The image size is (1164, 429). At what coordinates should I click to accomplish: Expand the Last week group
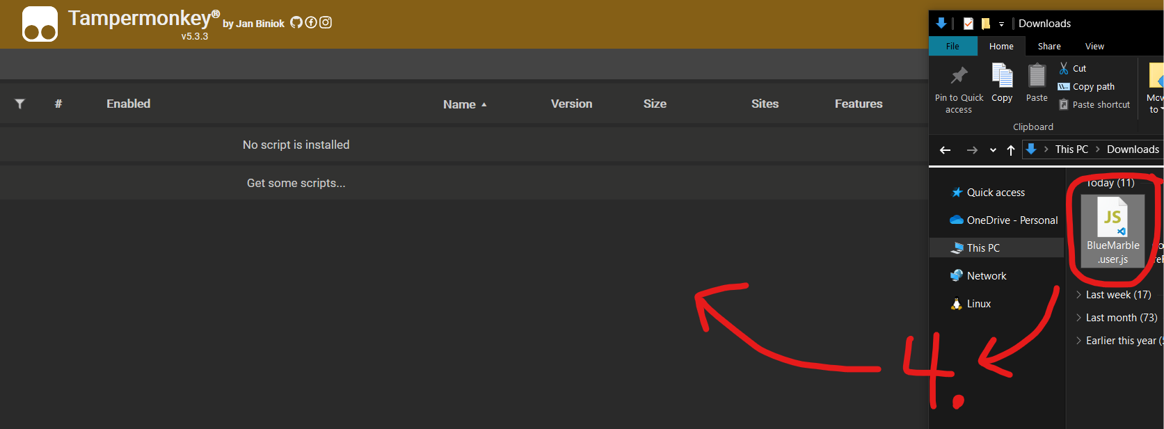(x=1078, y=295)
